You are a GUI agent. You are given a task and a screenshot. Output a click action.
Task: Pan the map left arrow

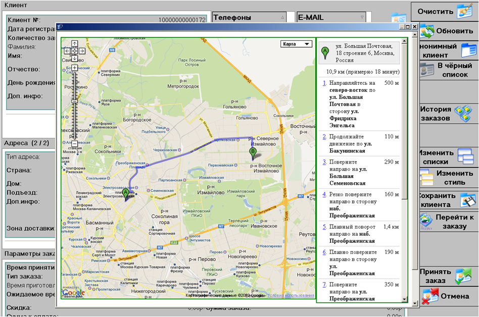pos(67,51)
